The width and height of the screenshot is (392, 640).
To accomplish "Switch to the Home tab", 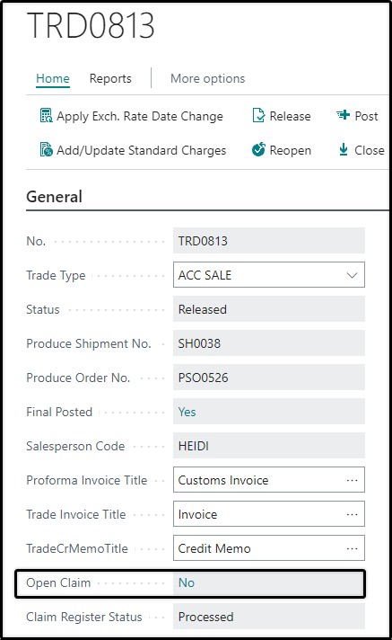I will 53,78.
